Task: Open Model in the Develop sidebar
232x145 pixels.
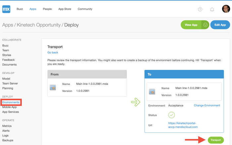Action: pos(6,79)
